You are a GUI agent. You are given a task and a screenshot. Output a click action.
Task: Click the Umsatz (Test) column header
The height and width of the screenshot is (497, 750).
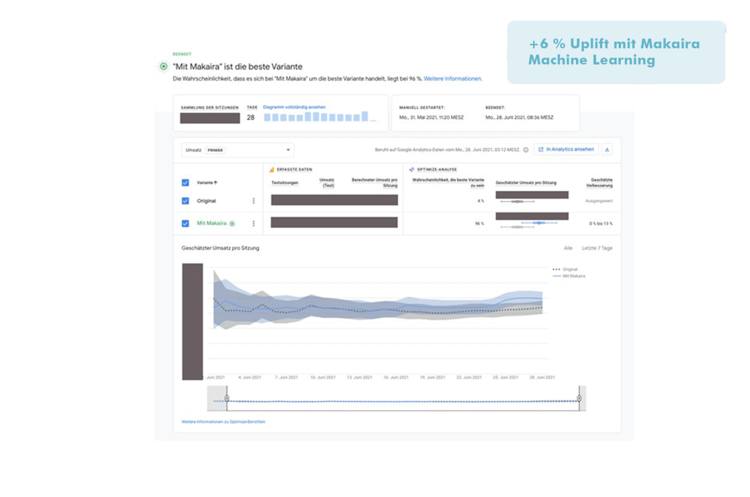327,182
